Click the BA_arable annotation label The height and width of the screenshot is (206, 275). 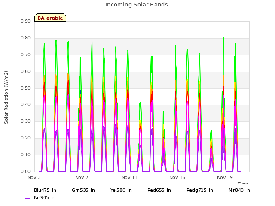click(x=50, y=18)
